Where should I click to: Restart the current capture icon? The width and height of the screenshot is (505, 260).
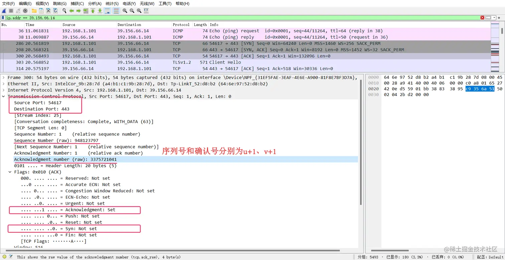pyautogui.click(x=18, y=11)
